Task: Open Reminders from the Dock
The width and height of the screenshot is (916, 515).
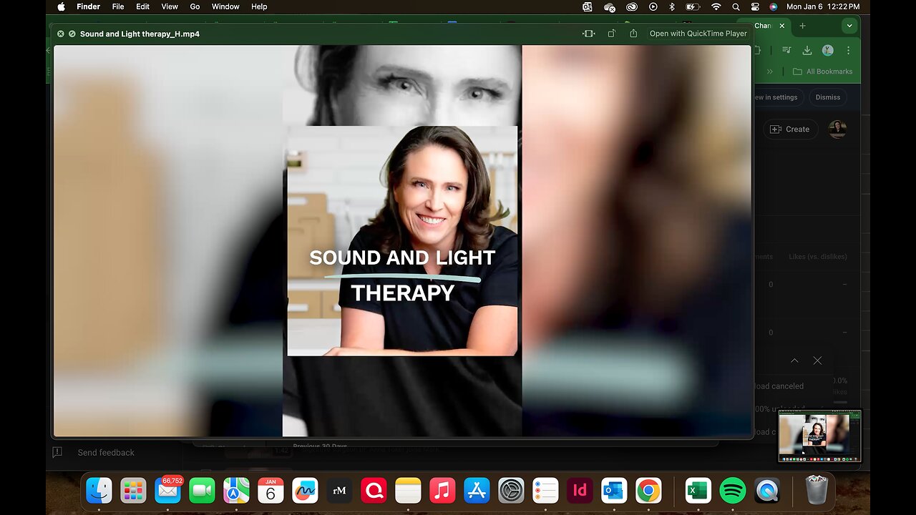Action: pos(545,491)
